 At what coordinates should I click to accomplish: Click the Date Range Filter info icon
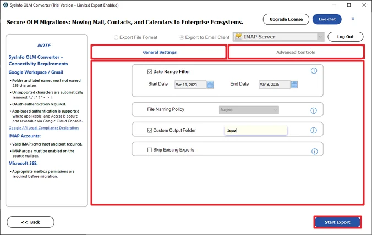314,71
